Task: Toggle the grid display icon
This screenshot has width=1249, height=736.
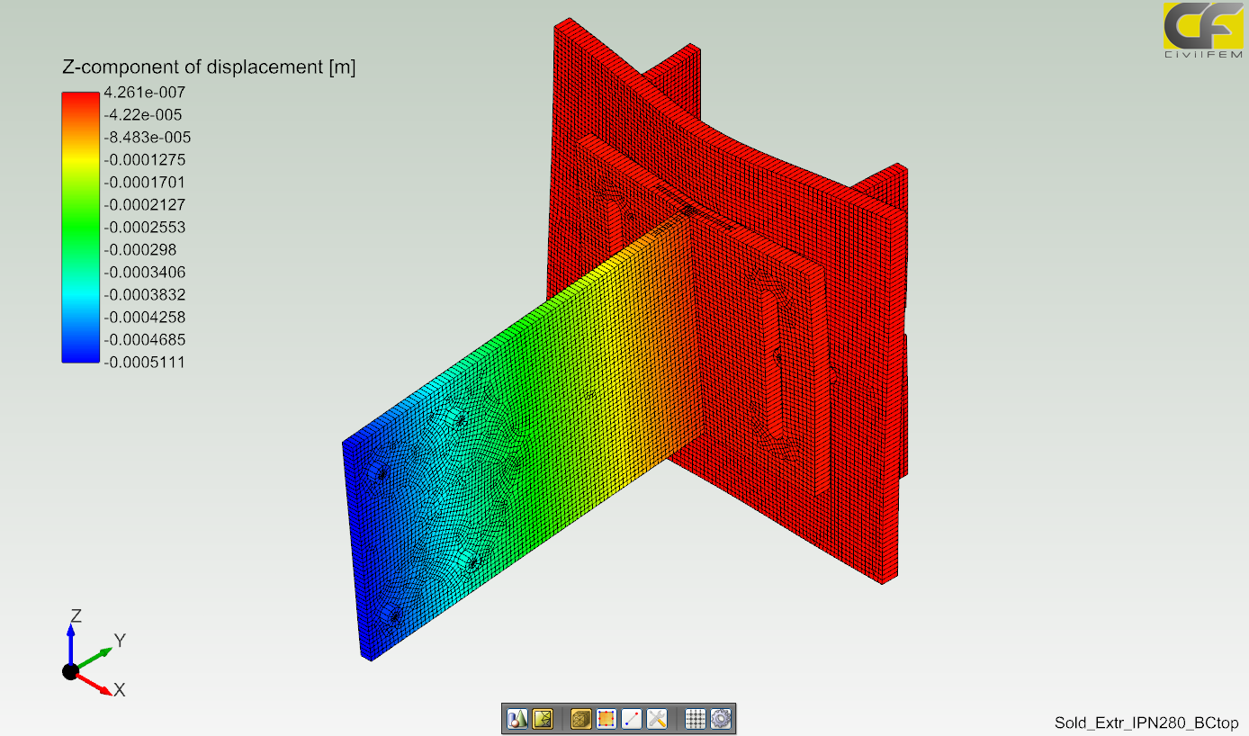Action: pyautogui.click(x=696, y=719)
